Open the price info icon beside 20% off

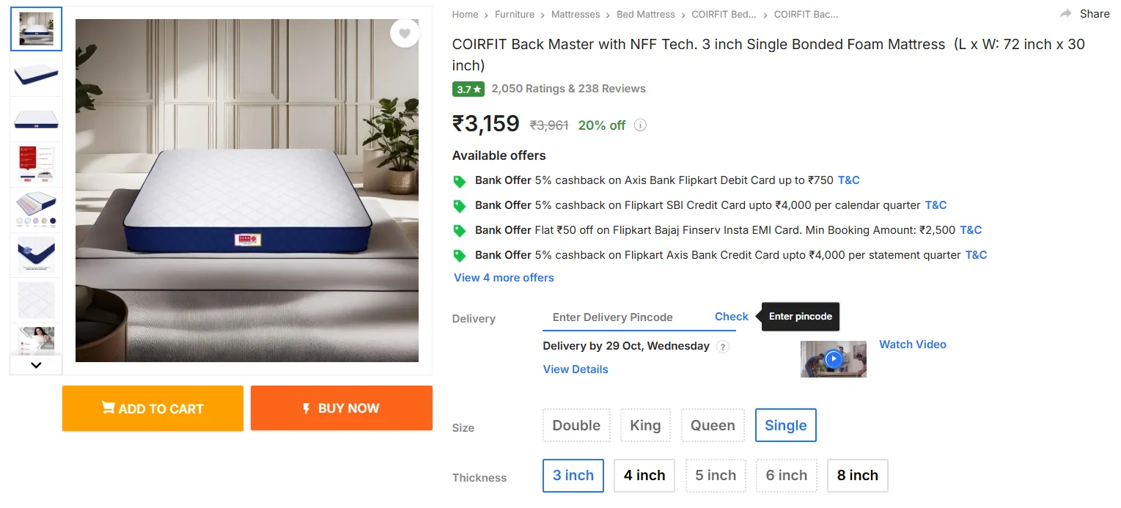(640, 125)
